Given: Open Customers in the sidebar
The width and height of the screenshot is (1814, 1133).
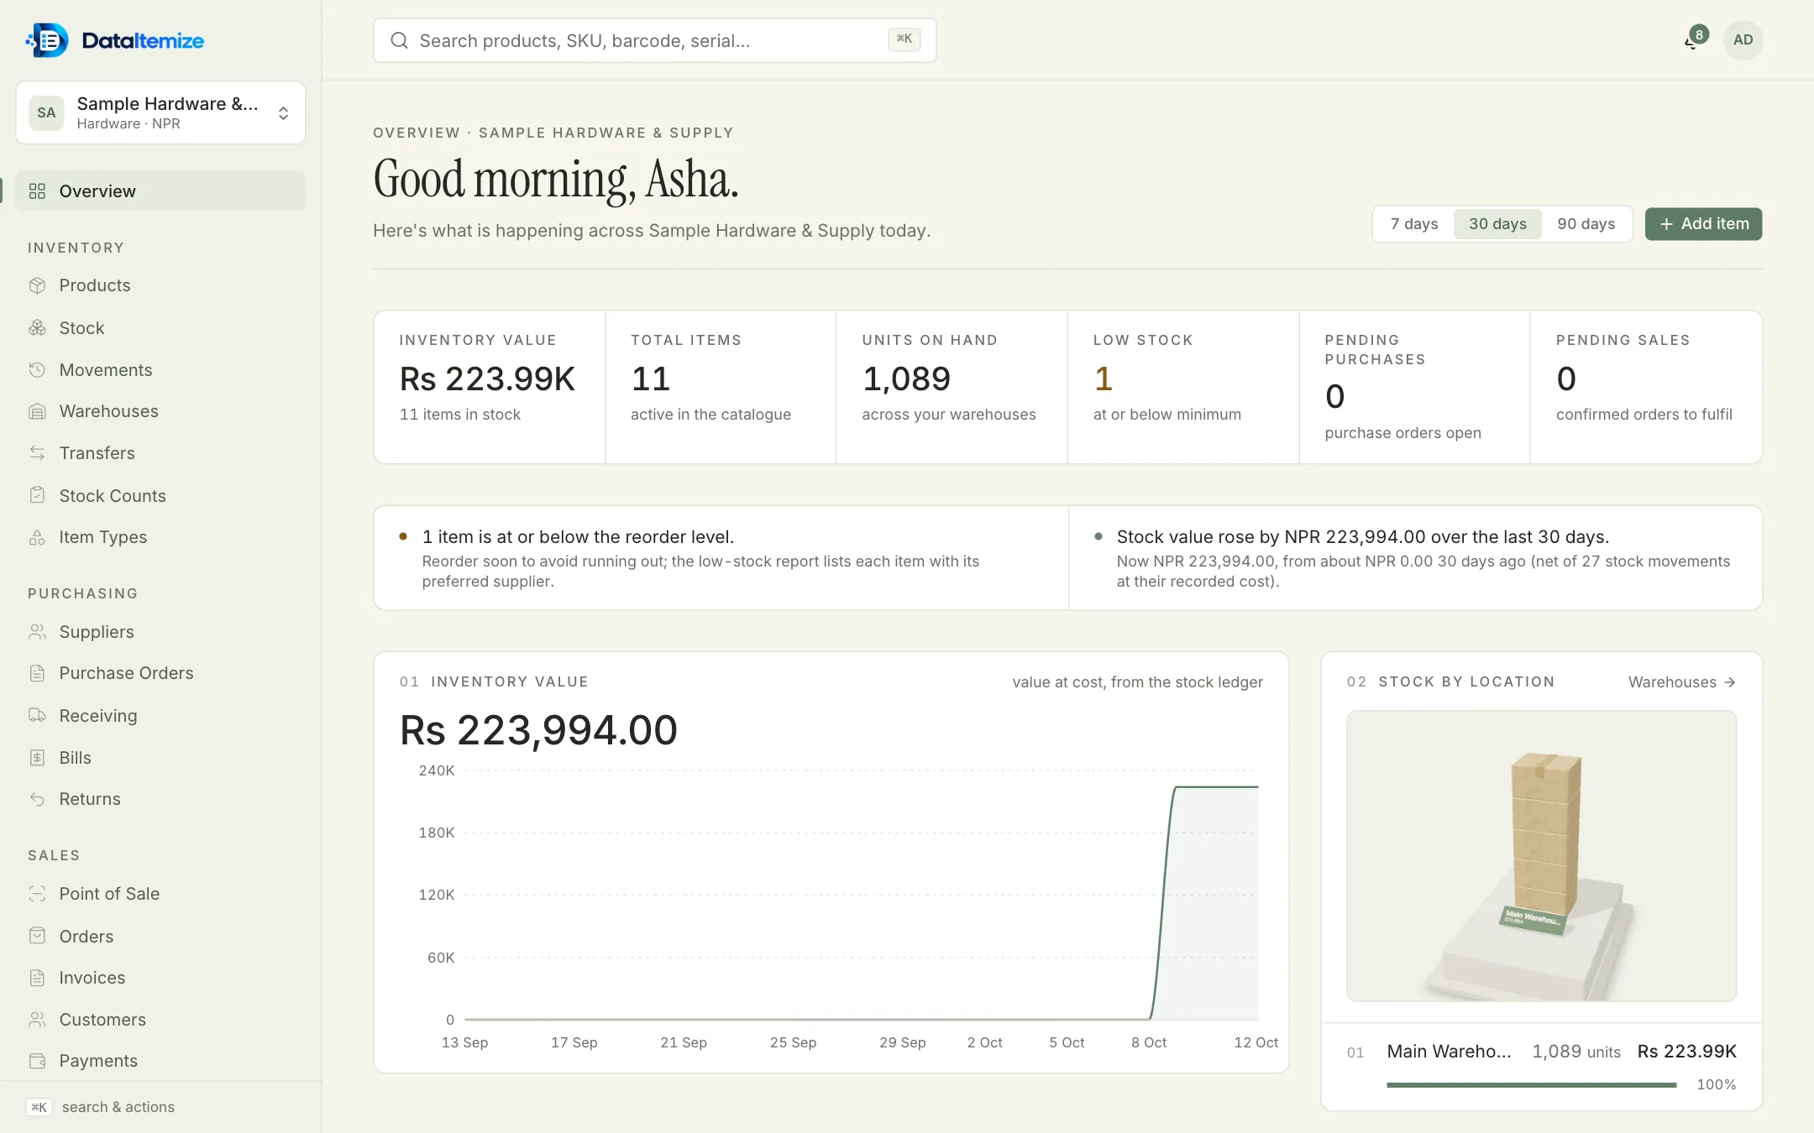Looking at the screenshot, I should coord(160,1020).
